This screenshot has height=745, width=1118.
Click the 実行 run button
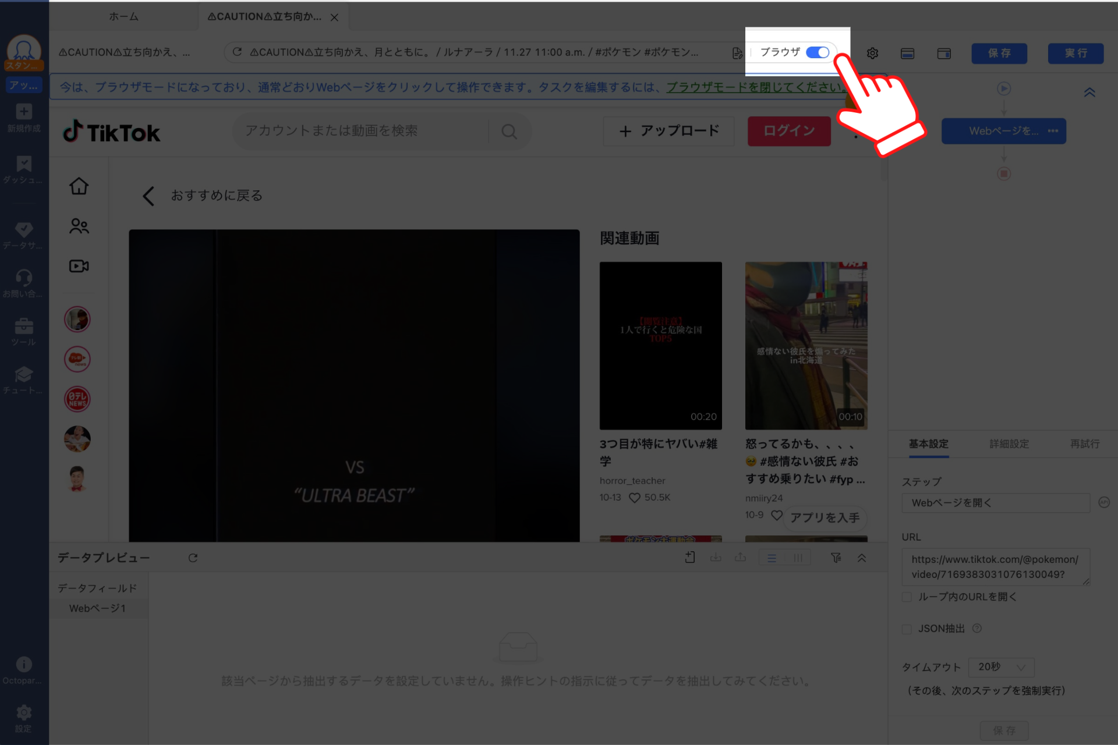coord(1075,53)
